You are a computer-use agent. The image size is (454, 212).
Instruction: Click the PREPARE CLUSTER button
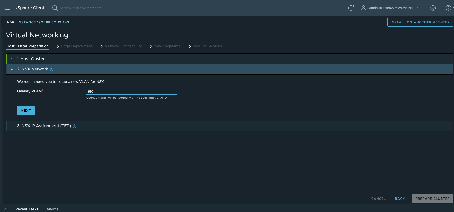point(433,199)
